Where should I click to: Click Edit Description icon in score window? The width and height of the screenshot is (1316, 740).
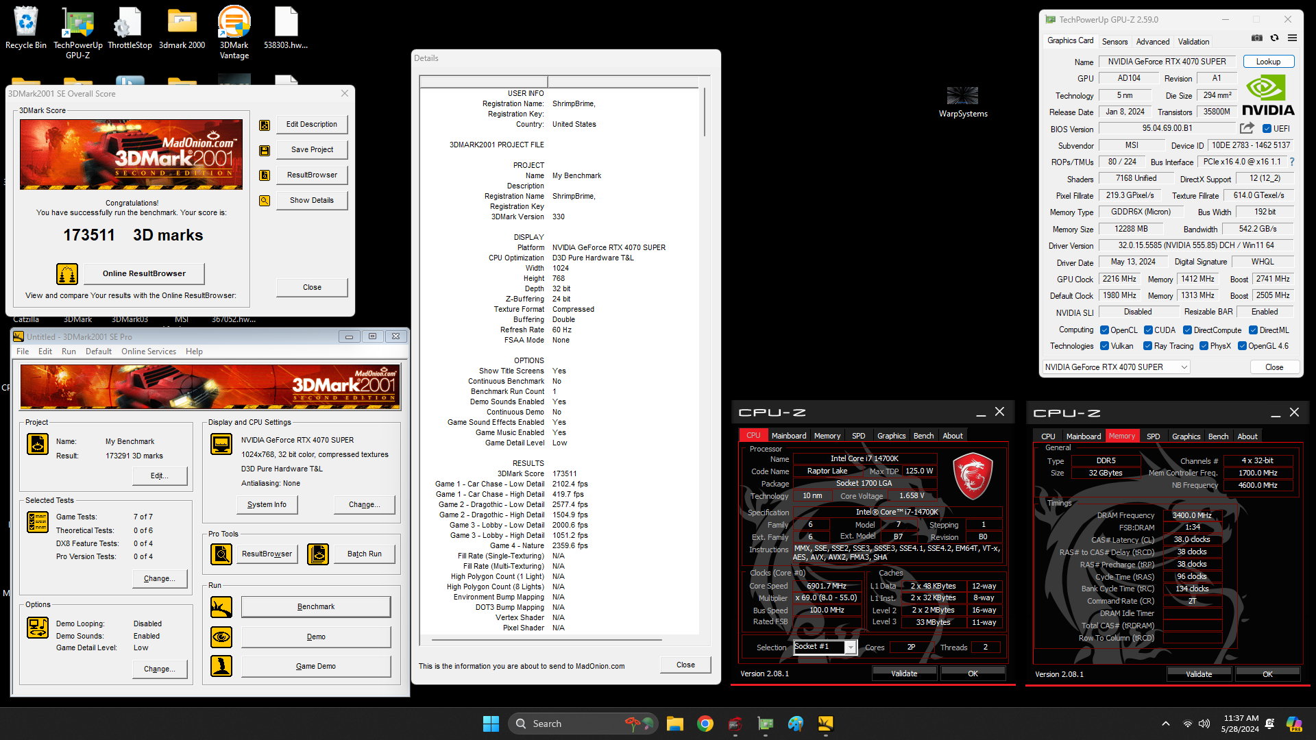(x=265, y=125)
